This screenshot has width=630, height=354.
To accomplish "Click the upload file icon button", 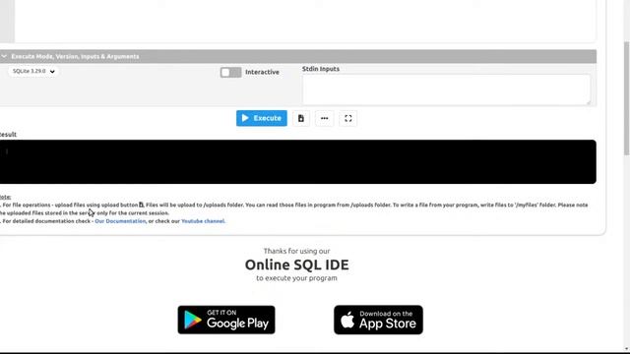I will click(x=301, y=118).
